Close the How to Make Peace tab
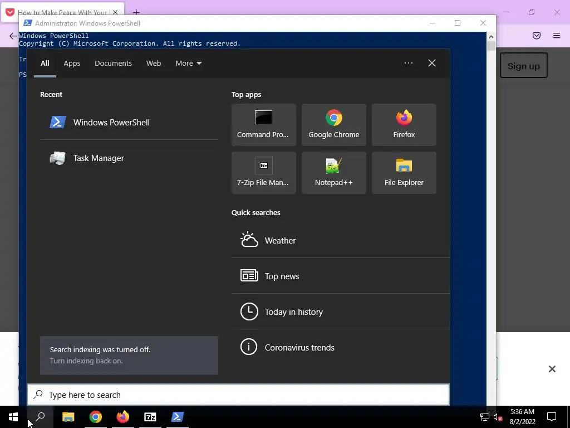Image resolution: width=570 pixels, height=428 pixels. [x=115, y=12]
